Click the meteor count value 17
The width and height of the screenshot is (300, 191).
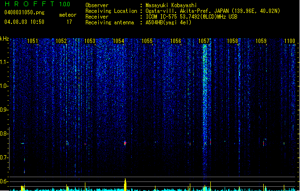pos(69,22)
